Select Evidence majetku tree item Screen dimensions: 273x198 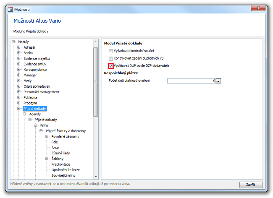(x=37, y=58)
